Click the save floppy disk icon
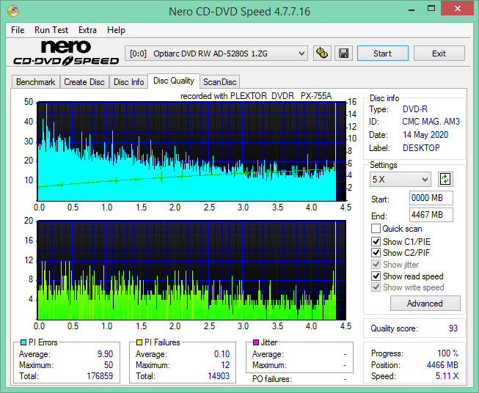 point(344,54)
